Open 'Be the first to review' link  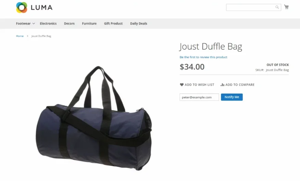[x=204, y=57]
